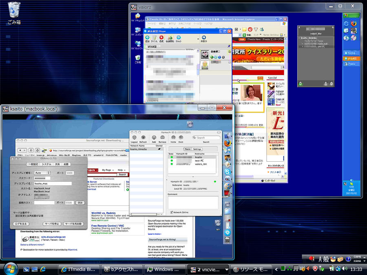Select the システム tab in OSXvnc preferences
Screen dimensions: 367x275
click(46, 165)
